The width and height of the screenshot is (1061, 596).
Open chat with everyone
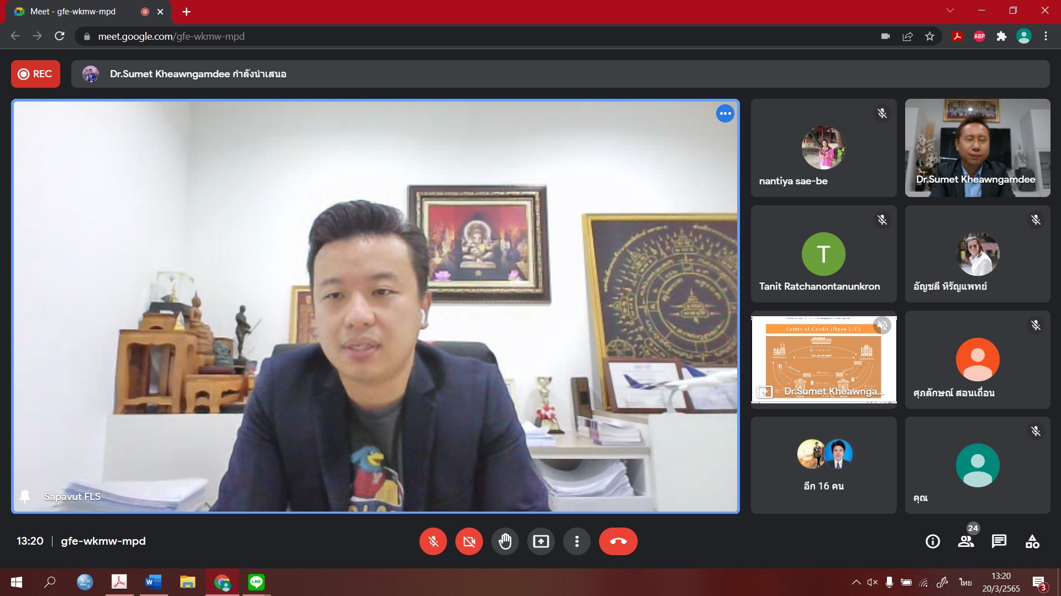point(999,541)
